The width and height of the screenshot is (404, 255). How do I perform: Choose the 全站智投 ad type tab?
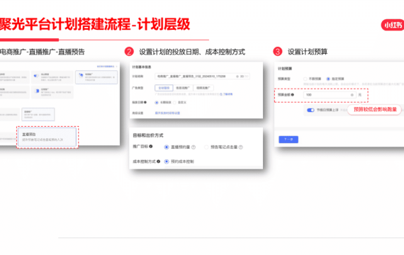[164, 88]
